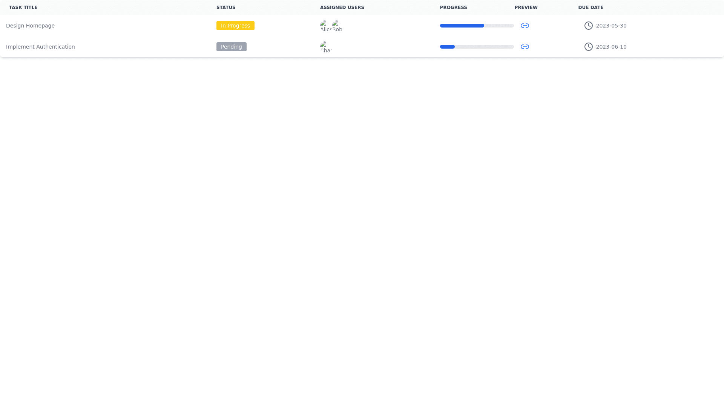Viewport: 724px width, 407px height.
Task: Click the Preview column header
Action: click(526, 8)
